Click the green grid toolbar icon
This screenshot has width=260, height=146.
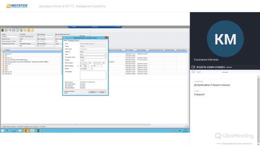[x=6, y=30]
